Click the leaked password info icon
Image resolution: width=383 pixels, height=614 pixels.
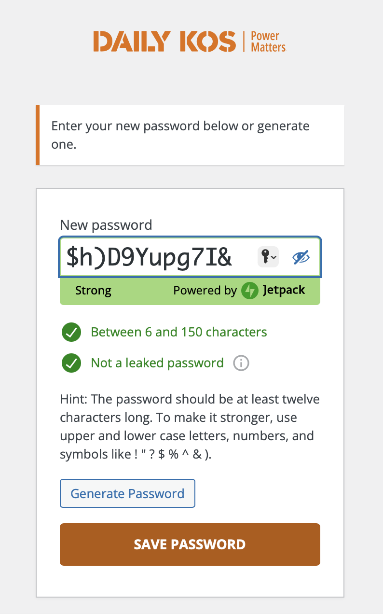[x=241, y=363]
